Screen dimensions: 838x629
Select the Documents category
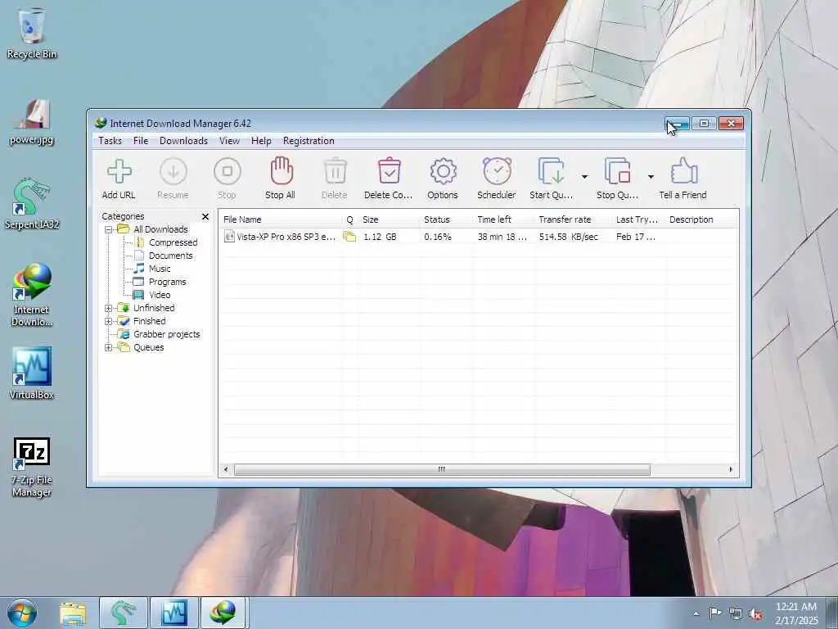click(170, 256)
